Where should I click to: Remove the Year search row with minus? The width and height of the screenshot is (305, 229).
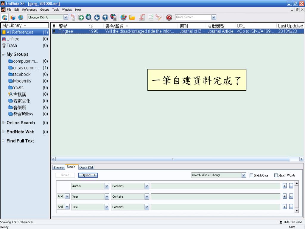coord(291,196)
